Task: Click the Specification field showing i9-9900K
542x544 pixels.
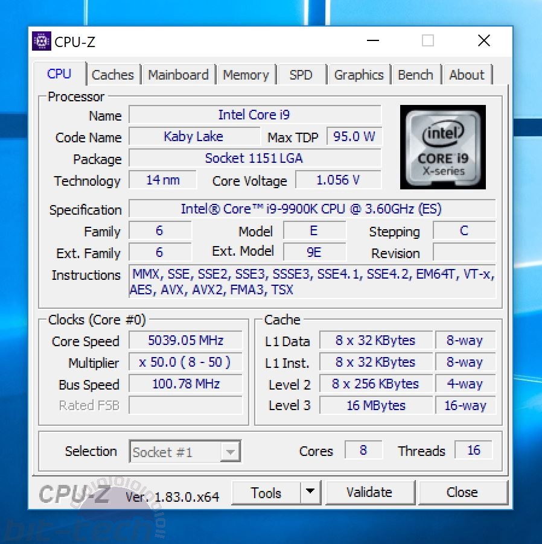Action: tap(313, 209)
